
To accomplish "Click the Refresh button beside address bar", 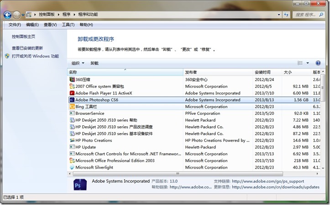I will tap(286, 15).
